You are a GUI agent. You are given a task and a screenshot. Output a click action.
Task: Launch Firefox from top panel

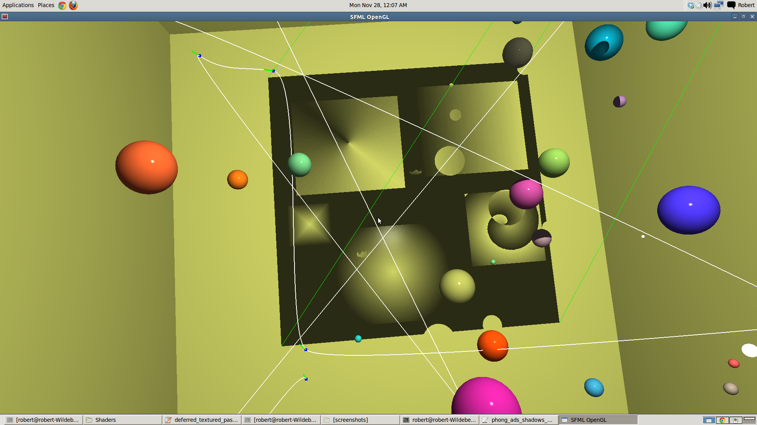pyautogui.click(x=73, y=5)
